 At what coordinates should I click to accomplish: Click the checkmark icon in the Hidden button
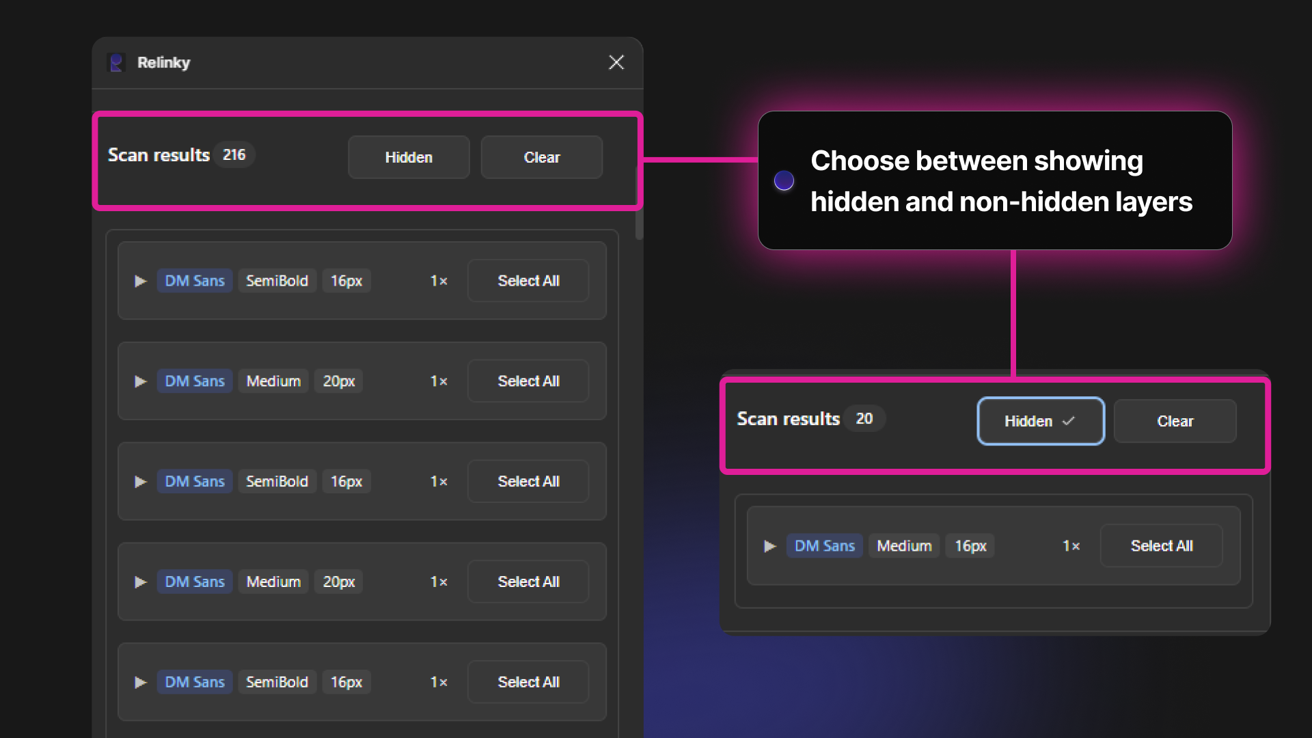tap(1069, 421)
